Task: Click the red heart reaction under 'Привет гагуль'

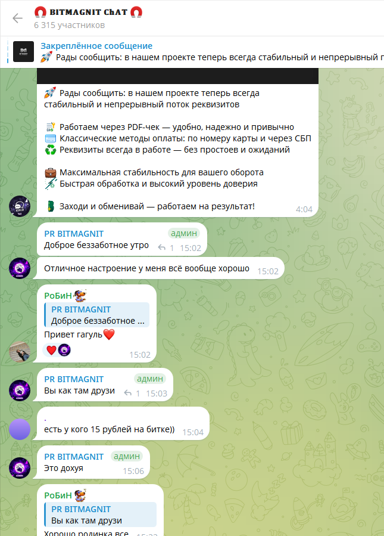Action: click(x=51, y=350)
